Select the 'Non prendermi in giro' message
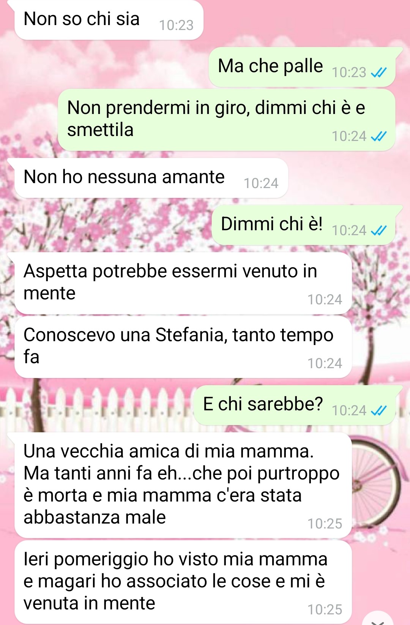Screen dimensions: 410x625 tap(227, 120)
